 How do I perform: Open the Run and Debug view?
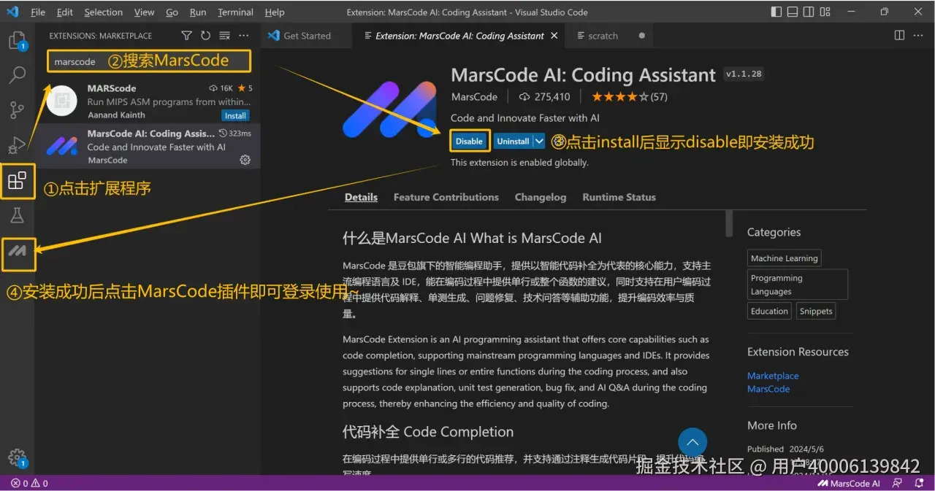click(x=18, y=144)
